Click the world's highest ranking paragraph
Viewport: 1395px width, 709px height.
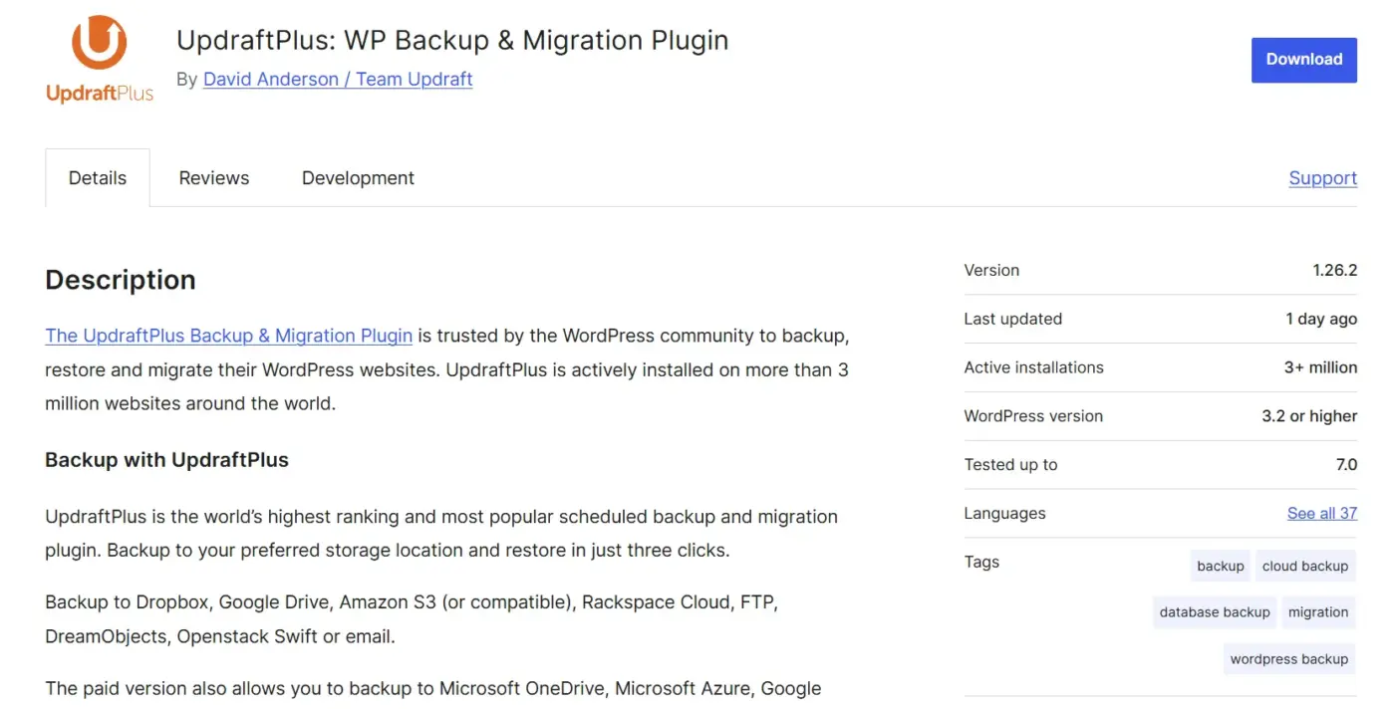(441, 533)
